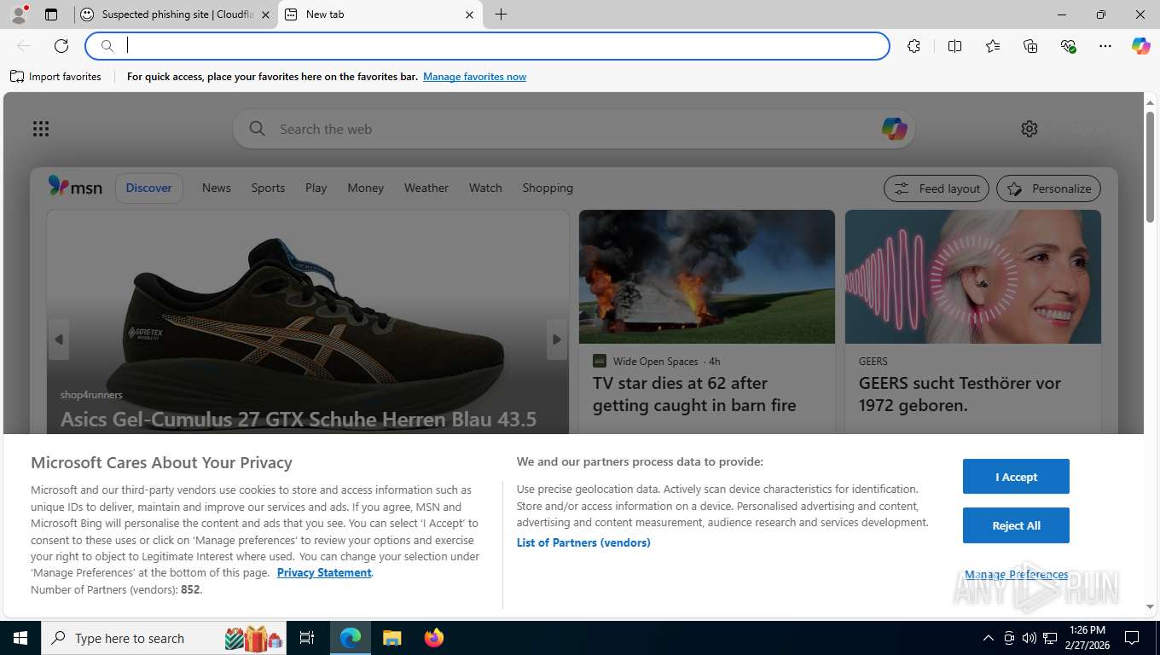
Task: Open the Sports tab
Action: pos(268,188)
